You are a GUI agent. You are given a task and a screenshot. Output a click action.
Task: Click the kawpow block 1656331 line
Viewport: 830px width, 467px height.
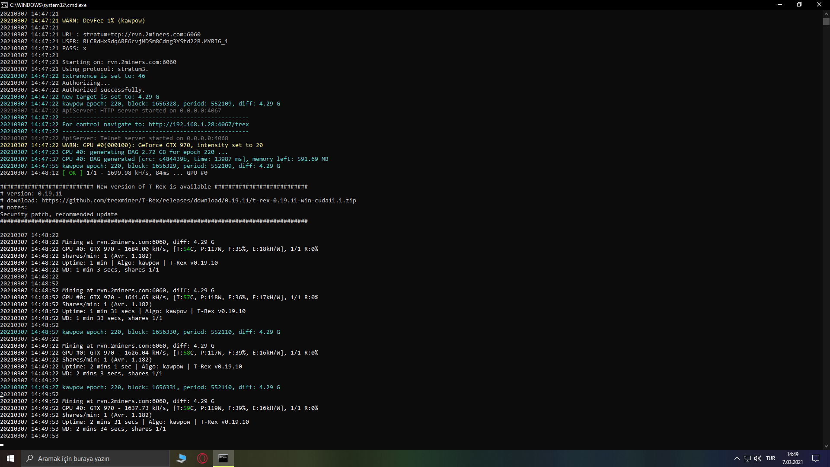[140, 387]
